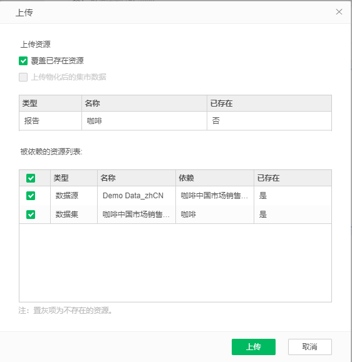Viewport: 352px width, 362px height.
Task: Click the note 置灰项为不存在的资源
Action: coord(73,311)
